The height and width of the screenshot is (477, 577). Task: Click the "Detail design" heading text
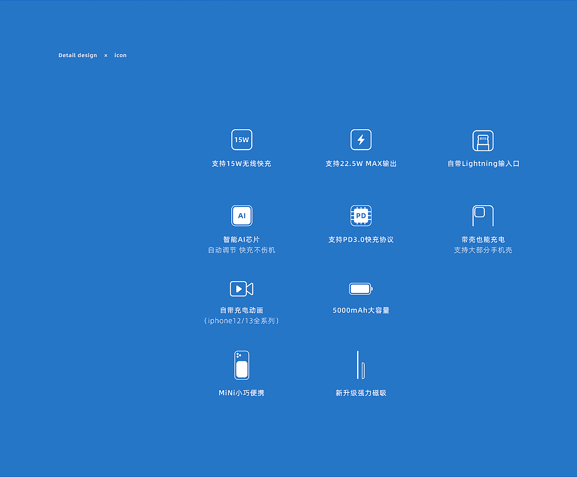tap(78, 55)
